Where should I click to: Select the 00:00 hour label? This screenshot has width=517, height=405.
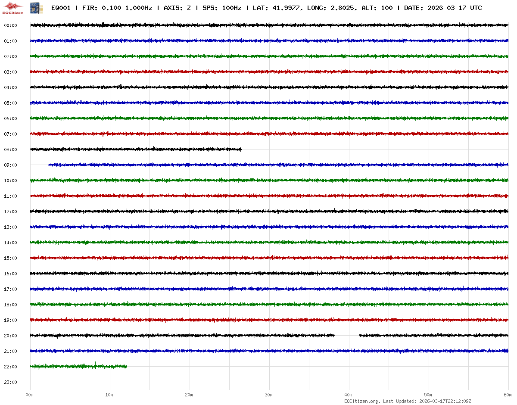click(x=10, y=25)
